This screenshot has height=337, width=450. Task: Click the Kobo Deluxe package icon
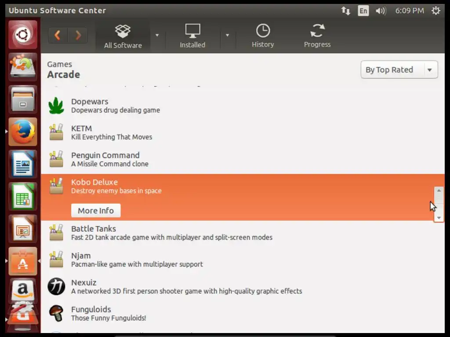(x=56, y=186)
